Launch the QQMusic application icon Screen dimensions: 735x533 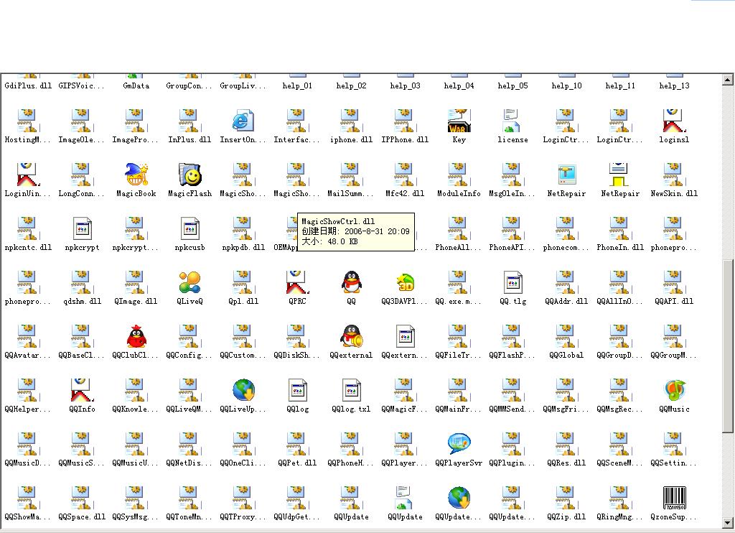click(x=674, y=390)
